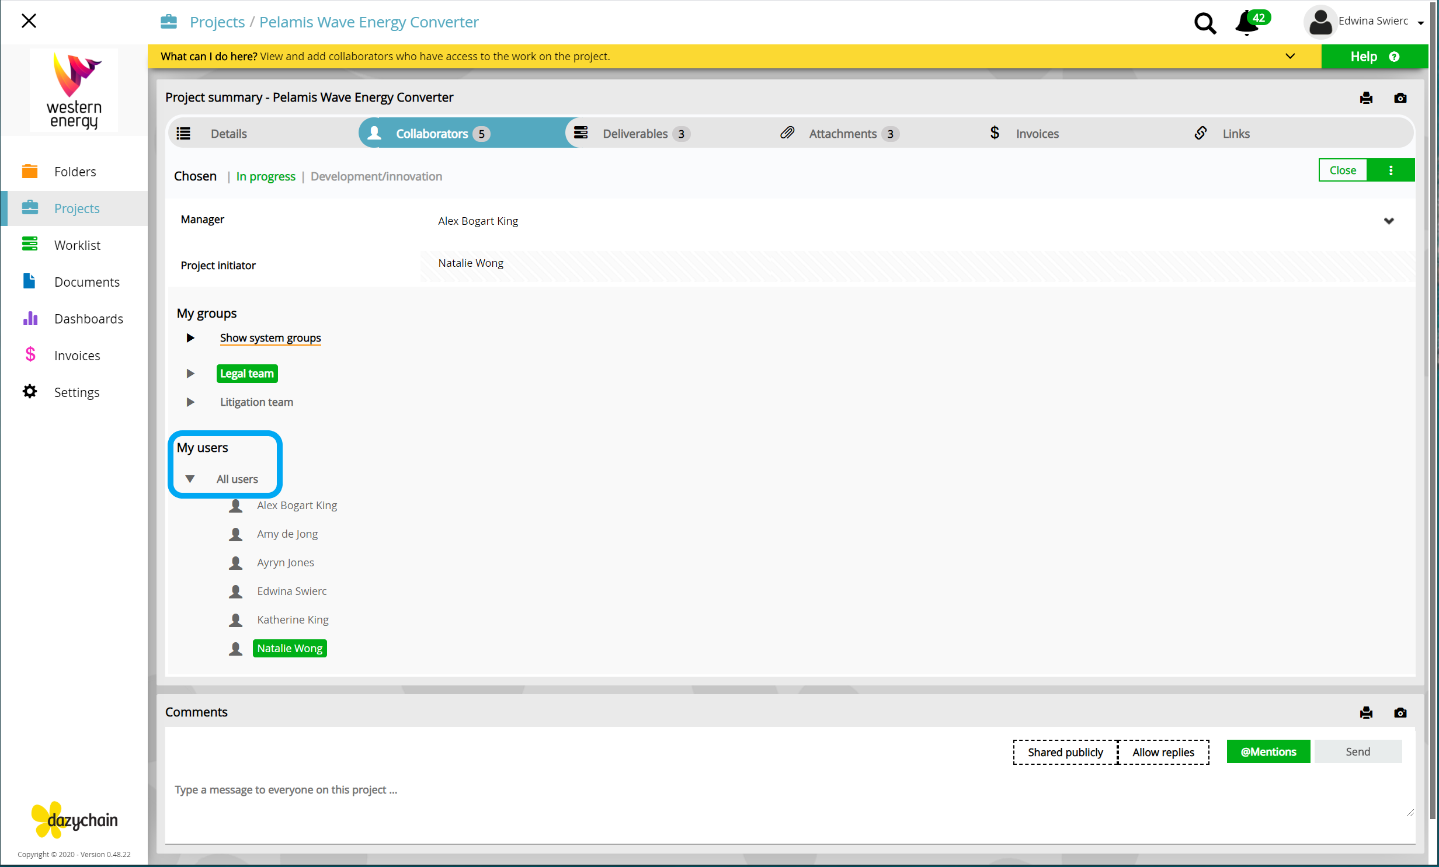Toggle collaborator Alex Bogart King
This screenshot has width=1439, height=867.
pyautogui.click(x=297, y=505)
